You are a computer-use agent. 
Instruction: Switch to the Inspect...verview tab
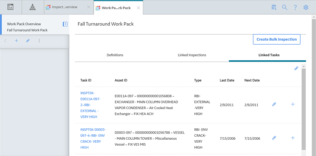coord(64,7)
